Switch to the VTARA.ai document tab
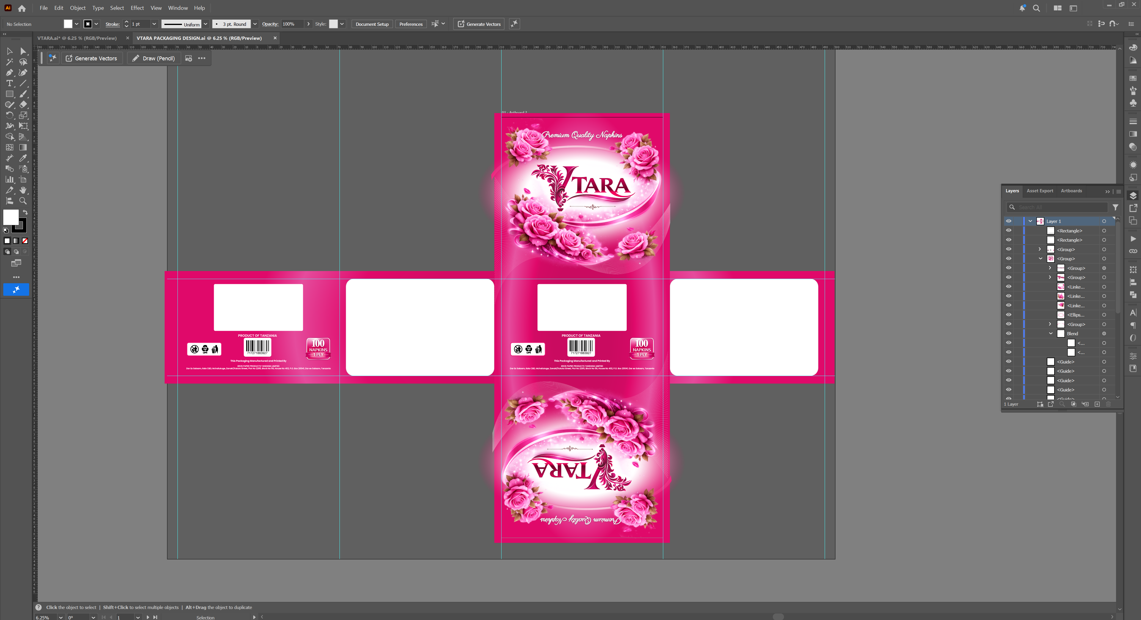Viewport: 1141px width, 620px height. tap(77, 38)
